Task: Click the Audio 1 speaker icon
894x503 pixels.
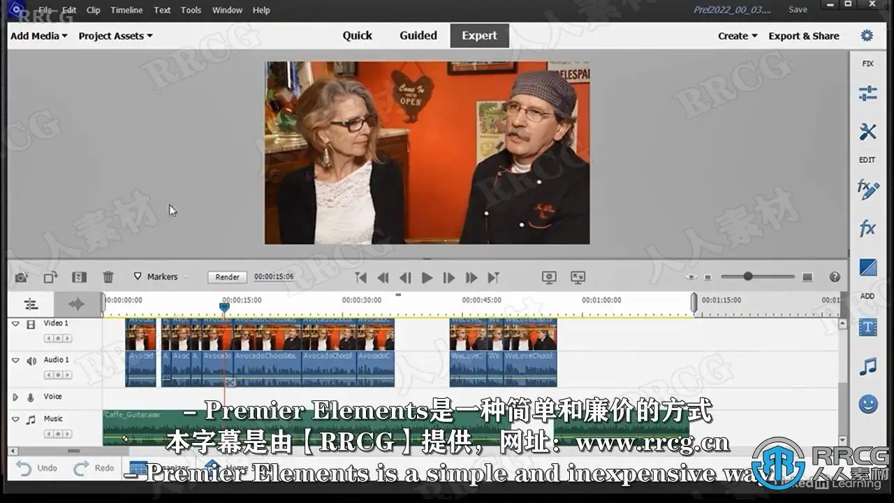Action: tap(31, 361)
